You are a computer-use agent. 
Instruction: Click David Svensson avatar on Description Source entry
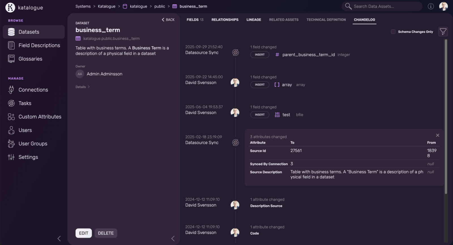(235, 205)
